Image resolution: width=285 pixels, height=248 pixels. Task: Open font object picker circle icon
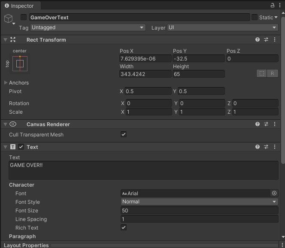274,193
